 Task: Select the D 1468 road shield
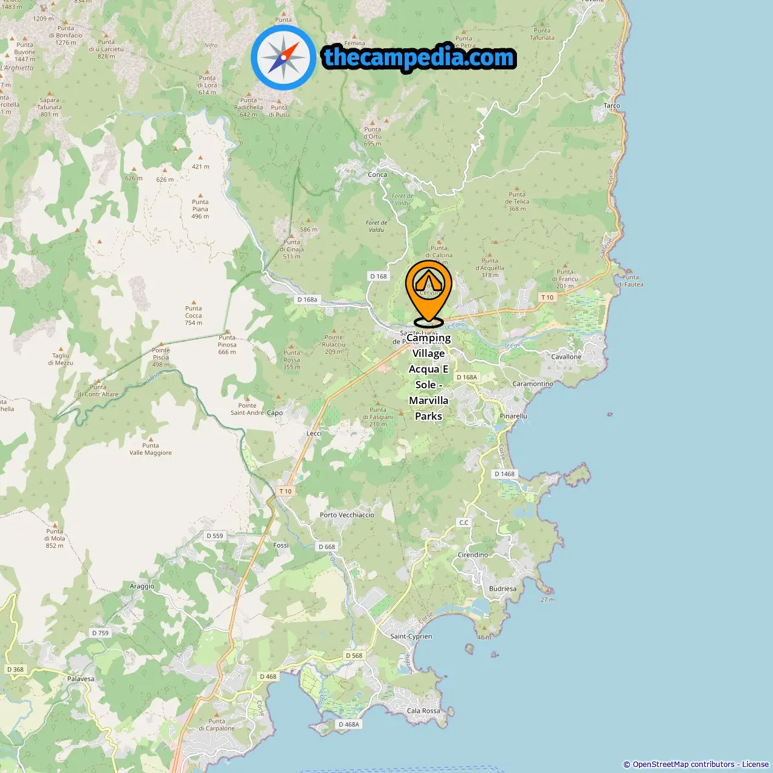[x=505, y=474]
